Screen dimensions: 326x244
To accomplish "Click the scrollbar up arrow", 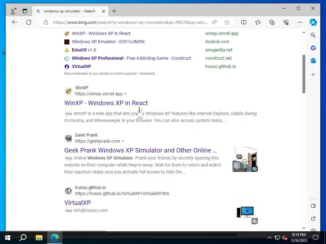I will [304, 32].
